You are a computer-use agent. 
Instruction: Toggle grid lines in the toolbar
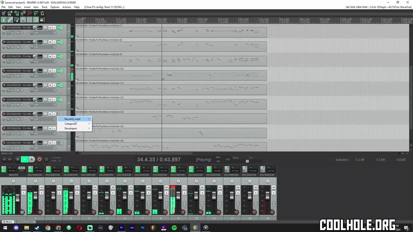[30, 20]
